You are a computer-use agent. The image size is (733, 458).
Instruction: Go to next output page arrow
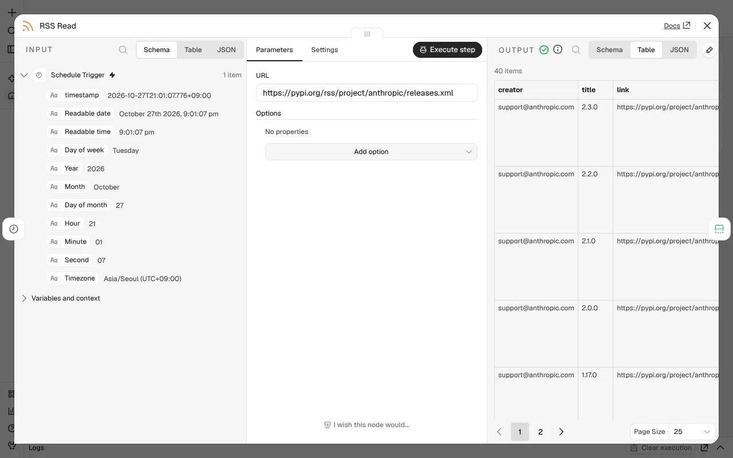point(561,432)
